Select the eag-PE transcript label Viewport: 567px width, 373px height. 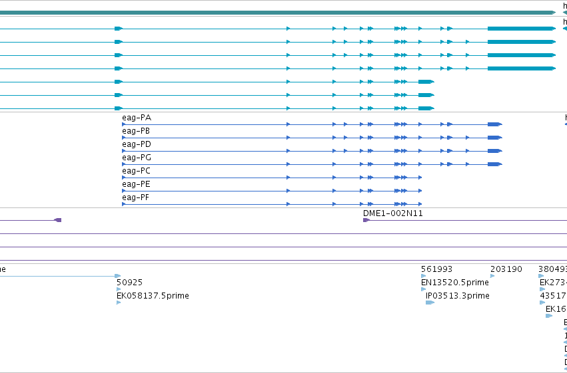tap(136, 184)
